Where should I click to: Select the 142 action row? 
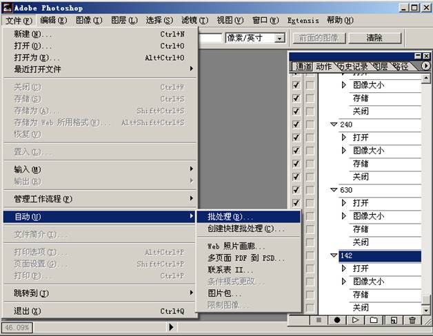pos(380,255)
